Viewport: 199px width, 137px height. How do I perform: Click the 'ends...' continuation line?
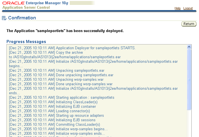(x=14, y=93)
